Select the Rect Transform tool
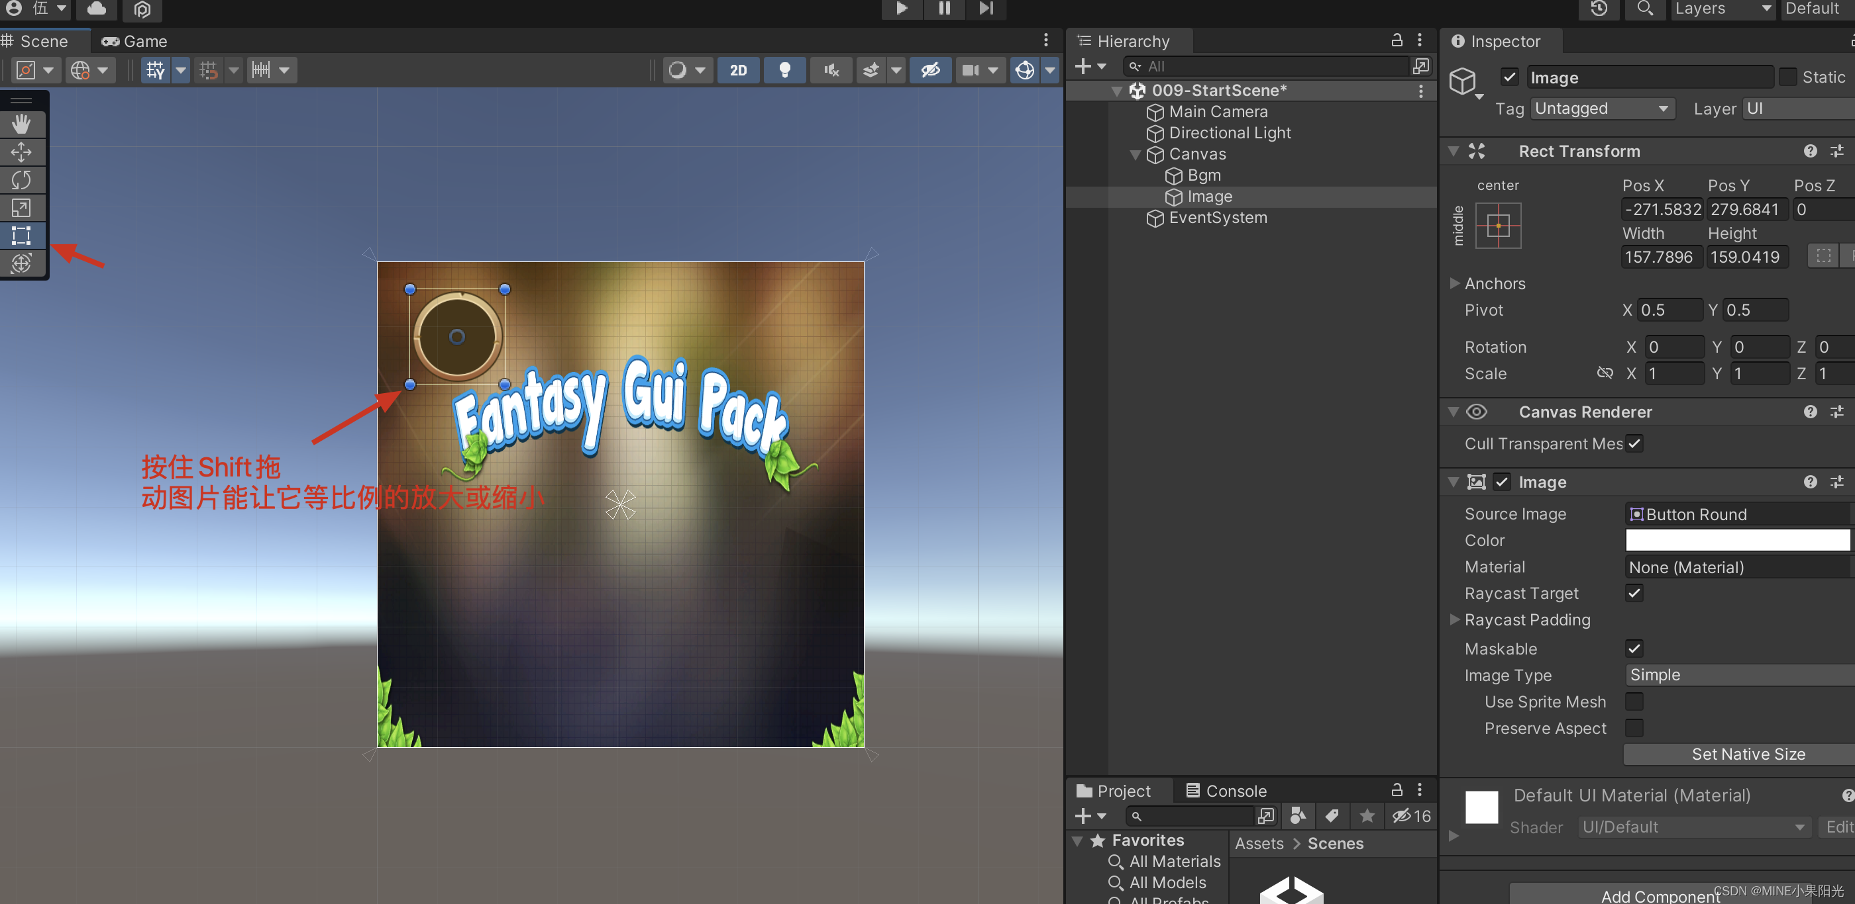This screenshot has height=904, width=1855. click(x=24, y=235)
